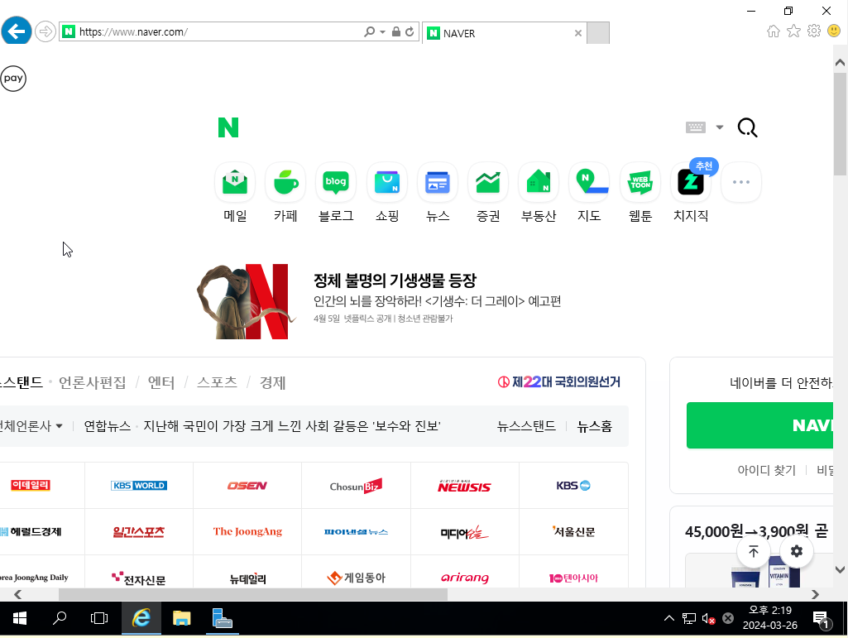Switch to 스포츠 news tab
The image size is (848, 638).
pos(217,382)
